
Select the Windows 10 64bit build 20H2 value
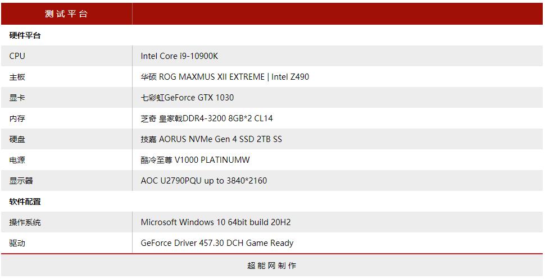point(216,222)
